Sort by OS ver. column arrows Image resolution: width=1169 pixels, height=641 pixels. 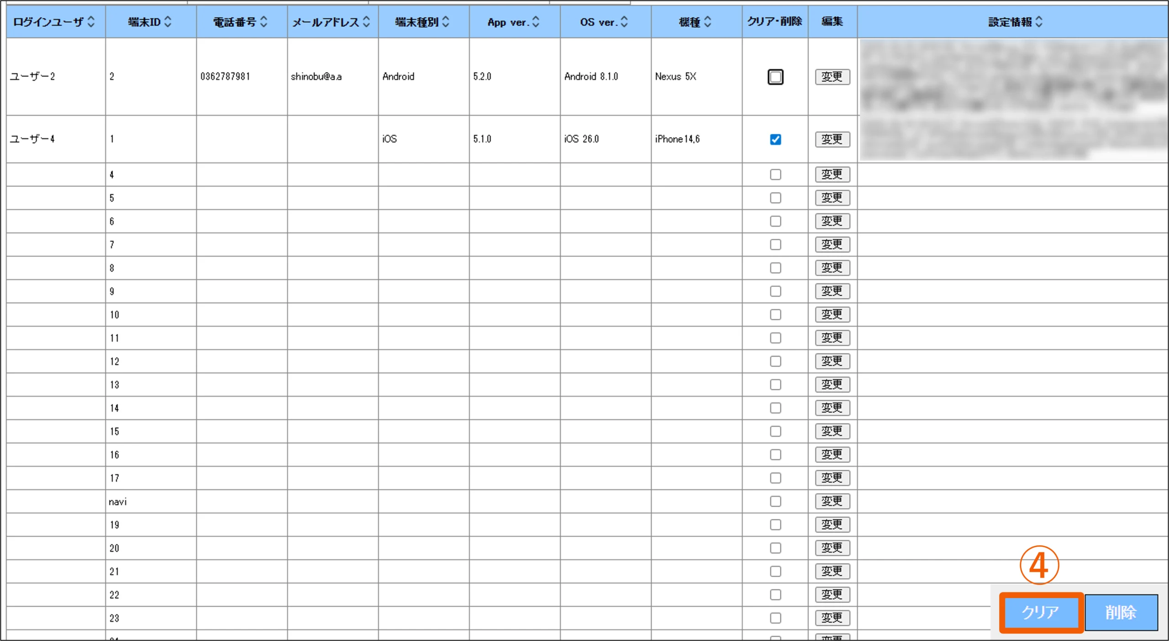[624, 21]
